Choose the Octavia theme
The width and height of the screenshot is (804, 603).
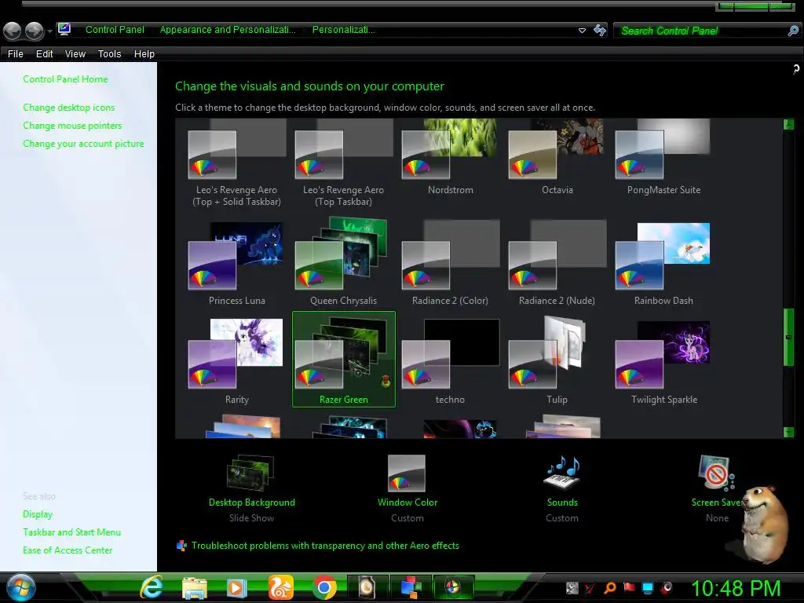coord(557,159)
